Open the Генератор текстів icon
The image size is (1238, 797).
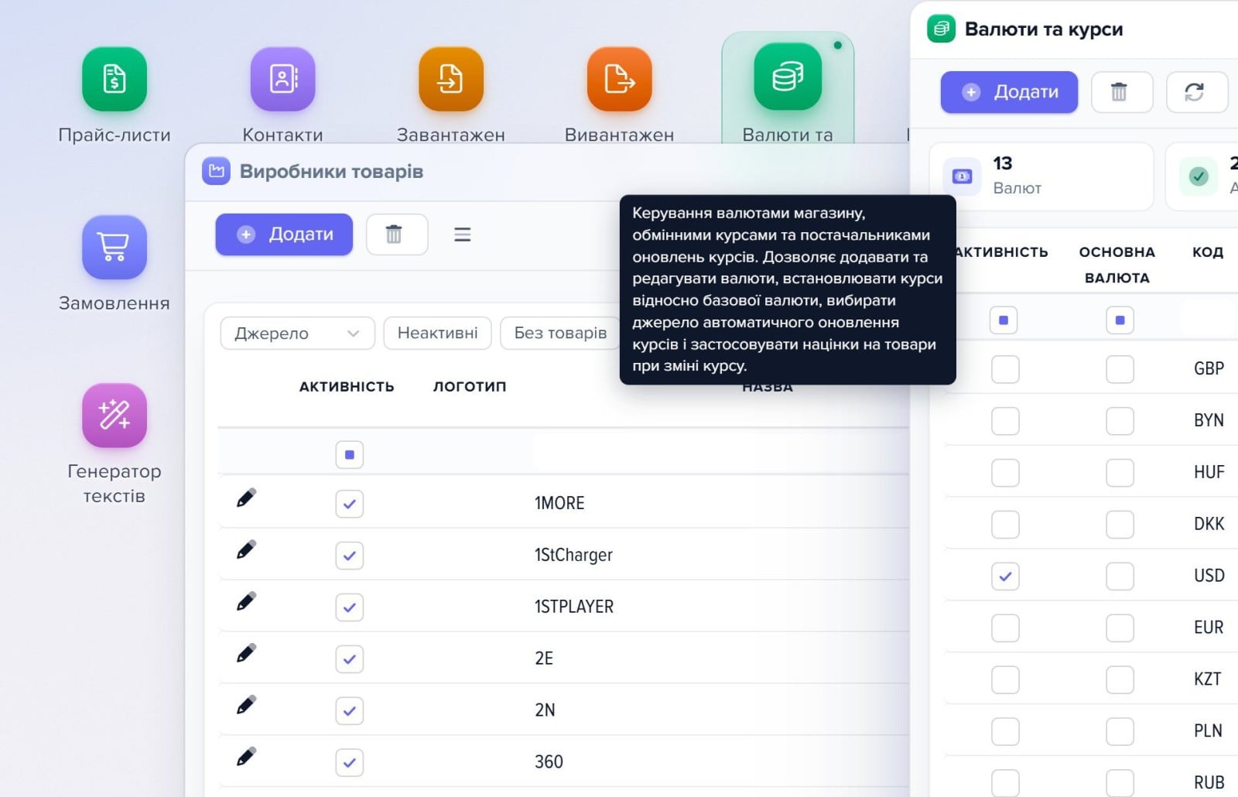(x=115, y=416)
